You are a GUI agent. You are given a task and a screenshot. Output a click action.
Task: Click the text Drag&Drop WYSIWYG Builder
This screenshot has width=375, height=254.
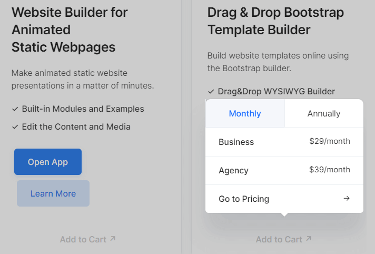click(276, 92)
